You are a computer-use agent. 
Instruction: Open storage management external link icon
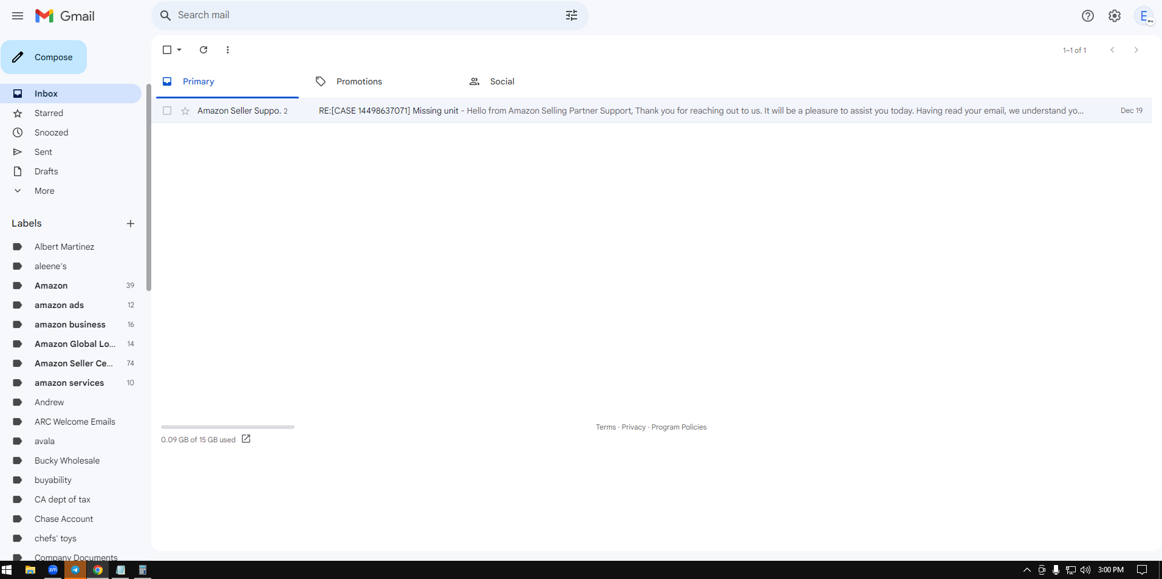(246, 439)
